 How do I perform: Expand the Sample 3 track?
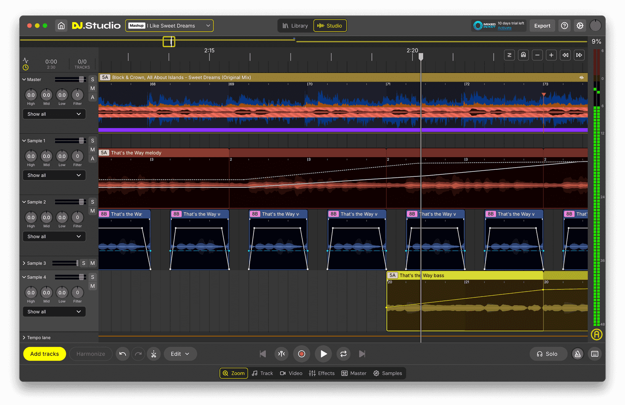24,263
